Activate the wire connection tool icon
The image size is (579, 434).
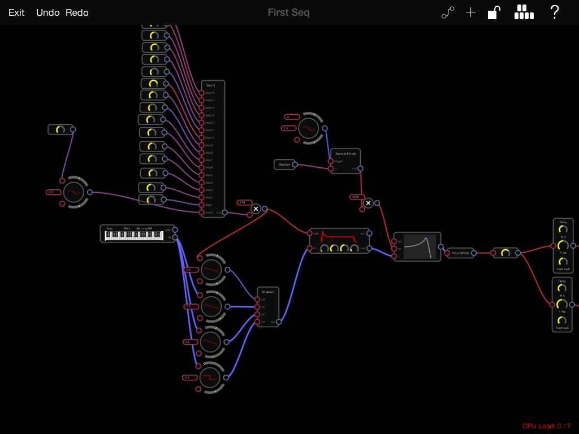448,12
